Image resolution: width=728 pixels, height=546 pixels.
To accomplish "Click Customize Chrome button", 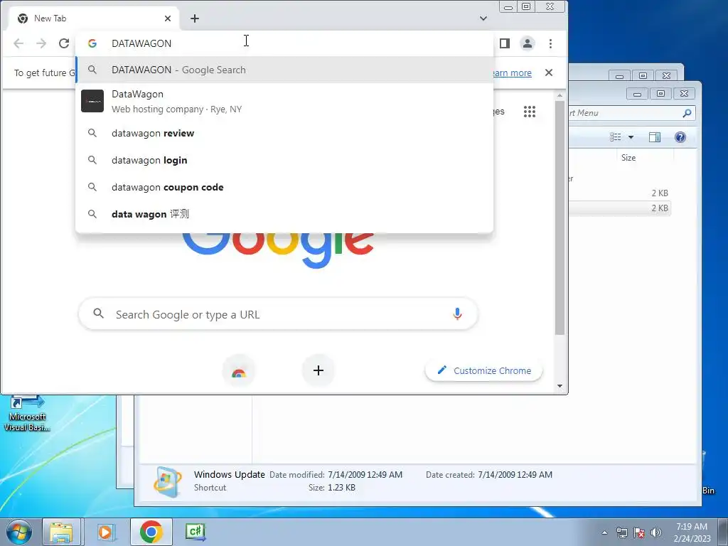I will (x=483, y=370).
